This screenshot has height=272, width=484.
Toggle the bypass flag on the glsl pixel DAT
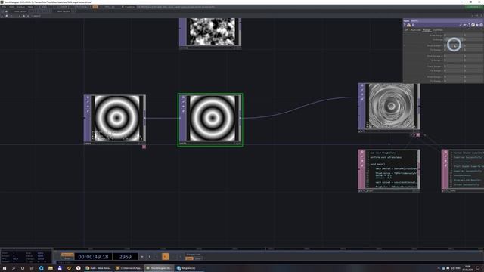(362, 161)
